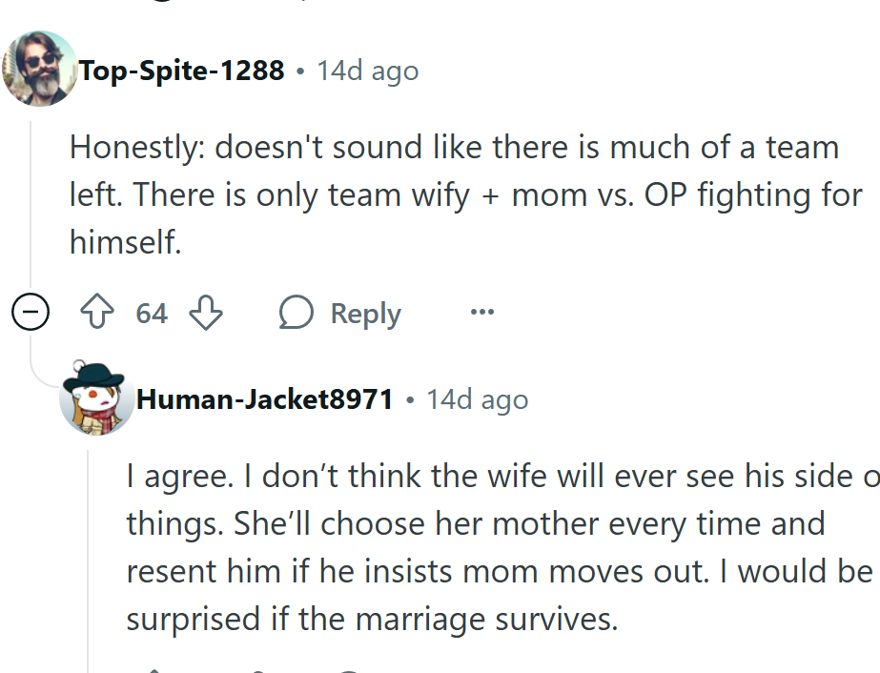Viewport: 880px width, 673px height.
Task: Click the line "surprised if the marriage survives."
Action: click(372, 620)
